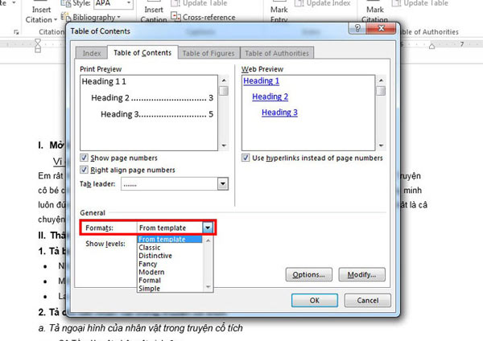Screen dimensions: 483x341
Task: Select Classic from the Formats list
Action: (x=151, y=248)
